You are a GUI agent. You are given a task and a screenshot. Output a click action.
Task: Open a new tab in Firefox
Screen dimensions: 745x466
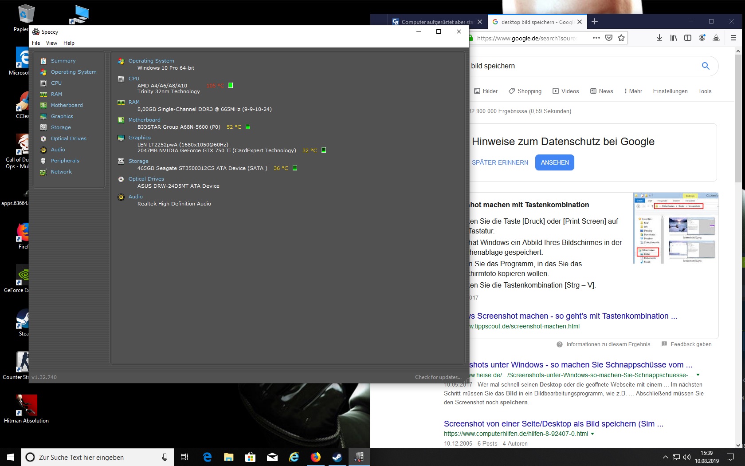(x=595, y=21)
